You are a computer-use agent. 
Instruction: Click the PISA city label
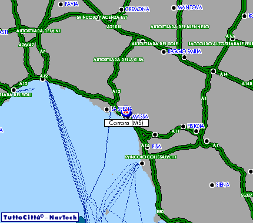[x=157, y=147]
